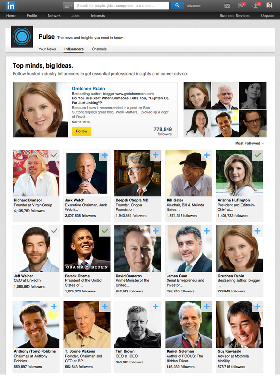
Task: Switch to the Channels tab
Action: (x=99, y=49)
